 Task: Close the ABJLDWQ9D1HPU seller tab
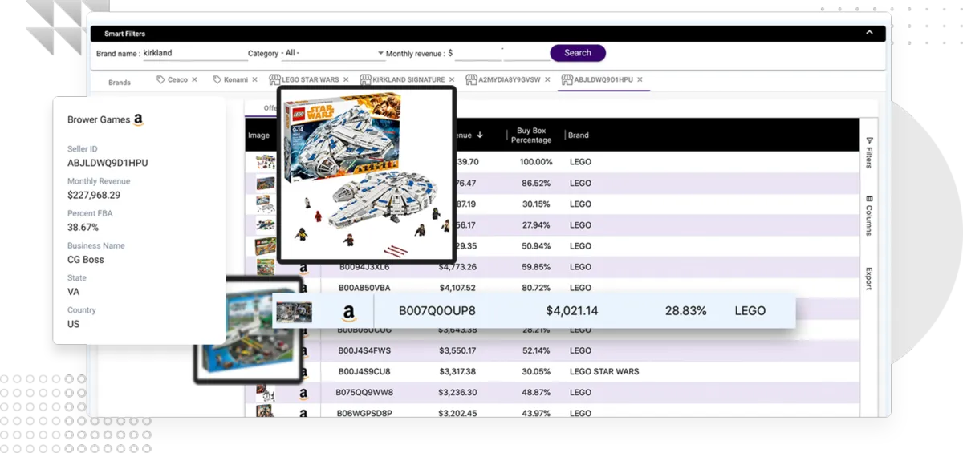click(x=640, y=79)
